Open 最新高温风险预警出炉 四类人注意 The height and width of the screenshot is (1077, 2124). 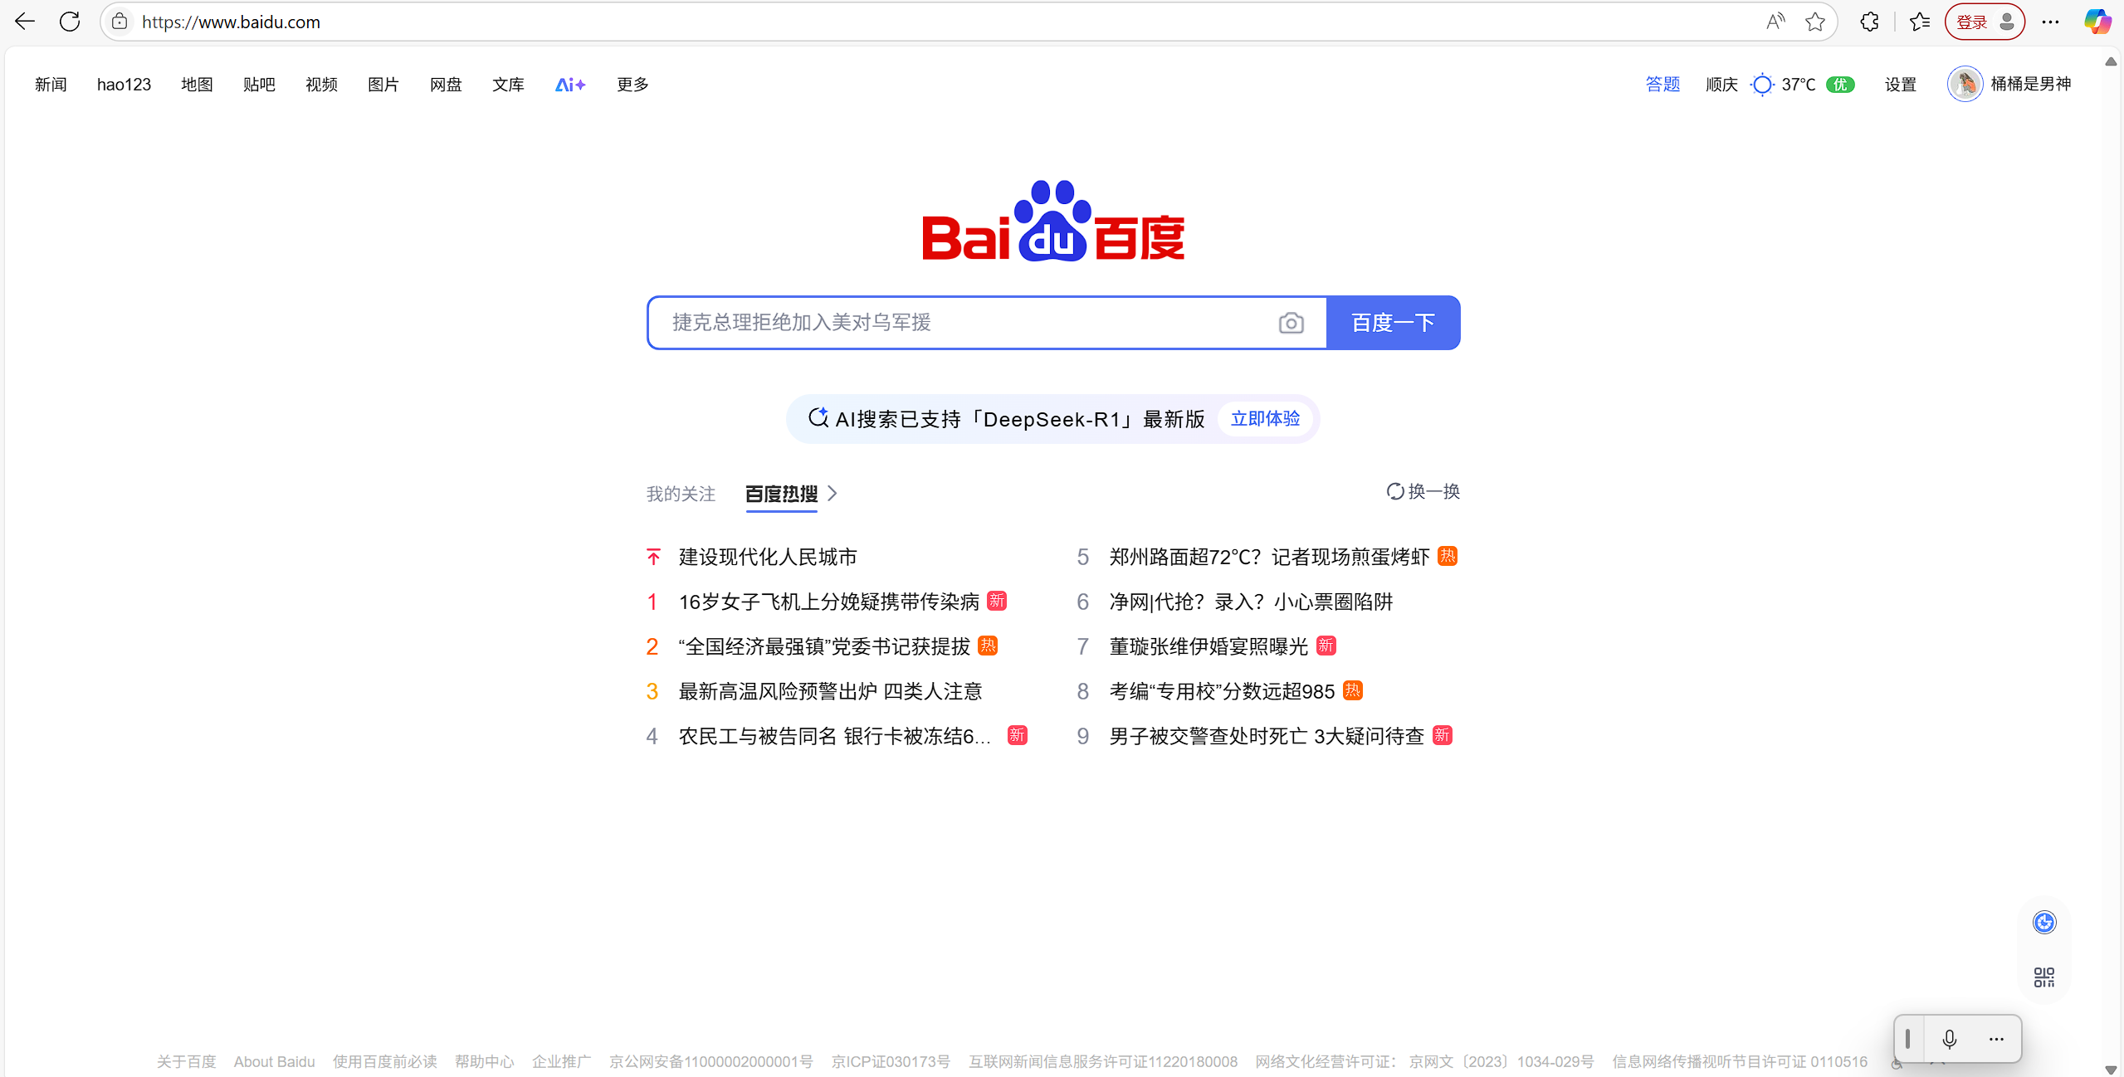831,691
